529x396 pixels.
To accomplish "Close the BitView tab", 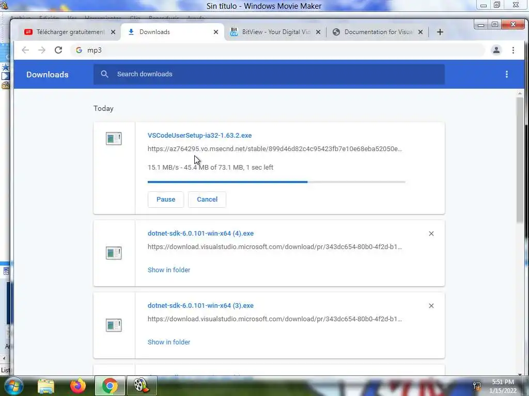I will click(x=318, y=32).
